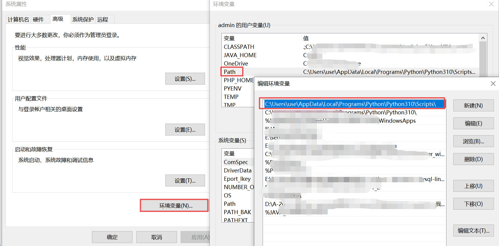Image resolution: width=499 pixels, height=246 pixels.
Task: Click 删除(D) button
Action: (473, 159)
